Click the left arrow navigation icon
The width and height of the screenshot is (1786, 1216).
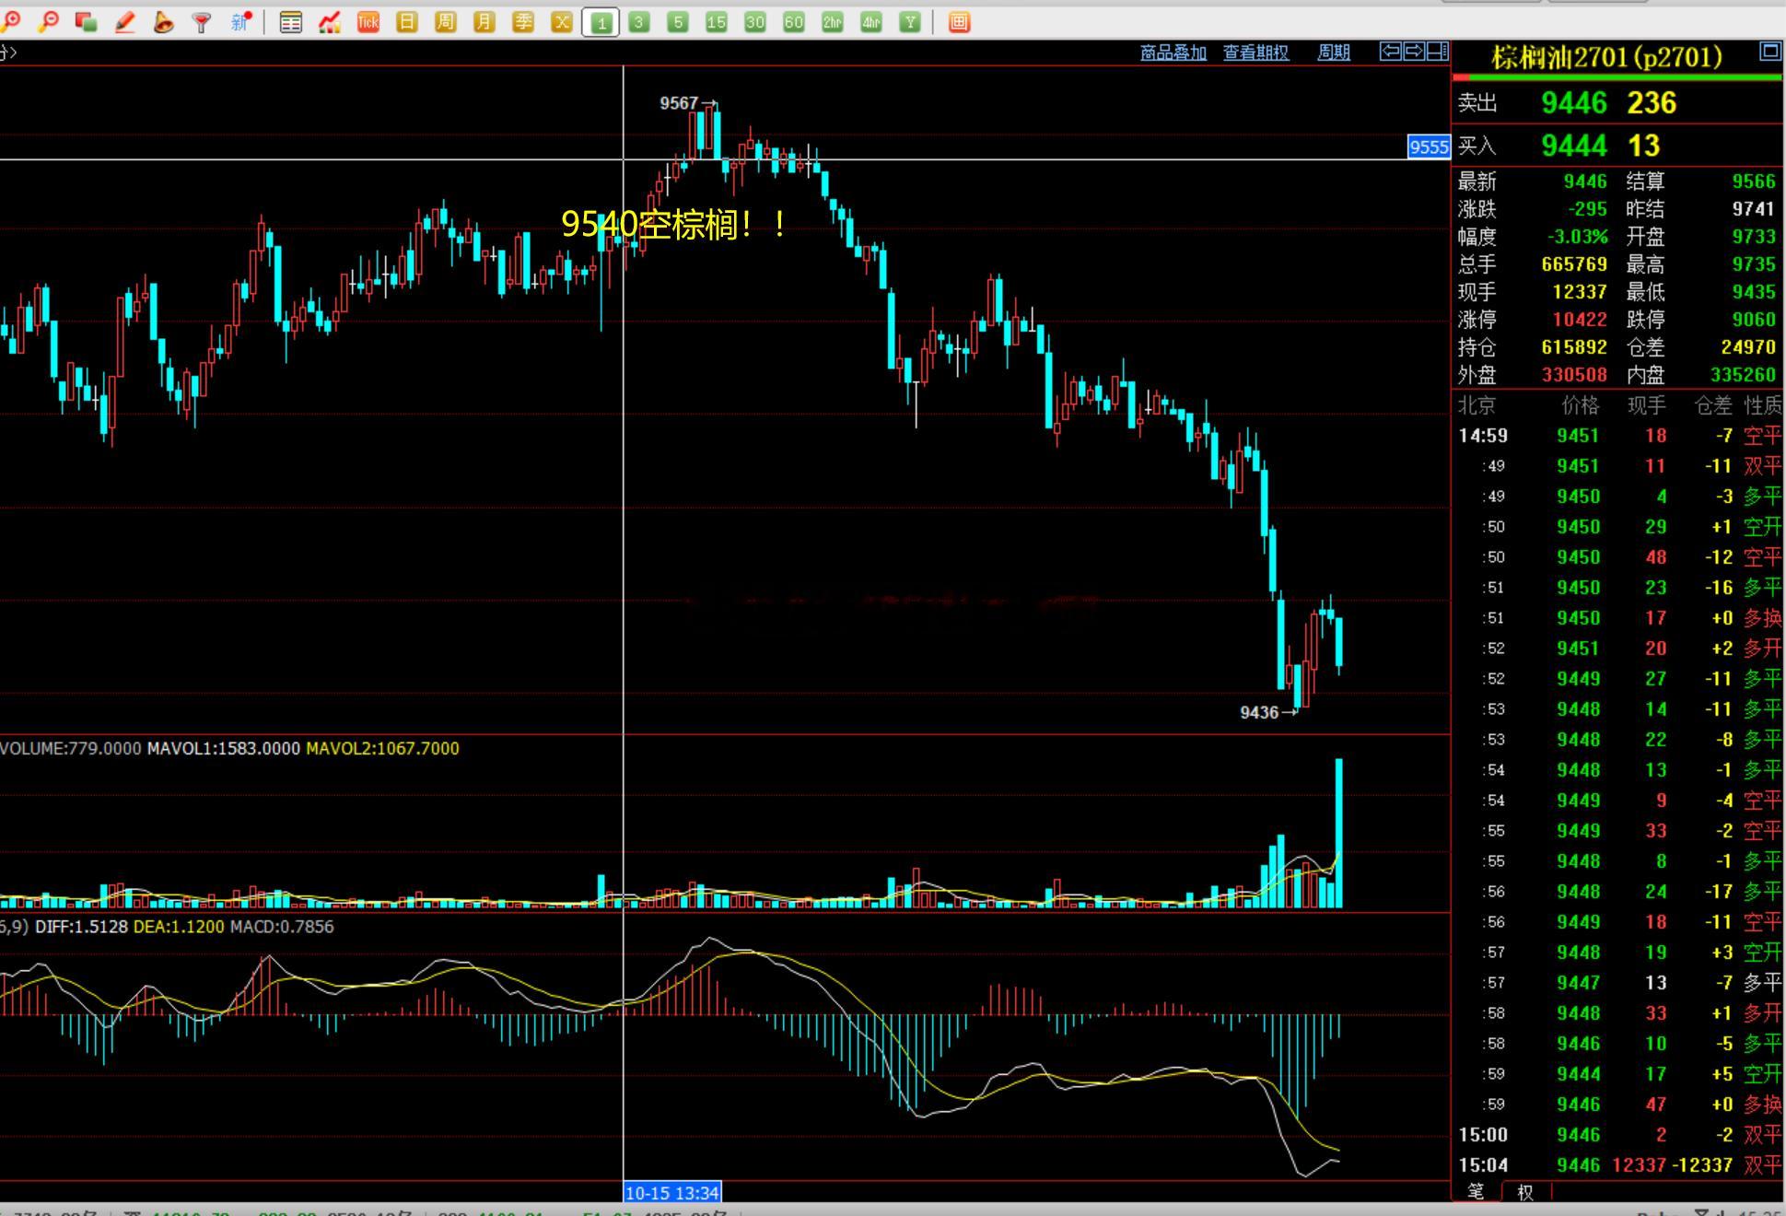[x=1390, y=52]
